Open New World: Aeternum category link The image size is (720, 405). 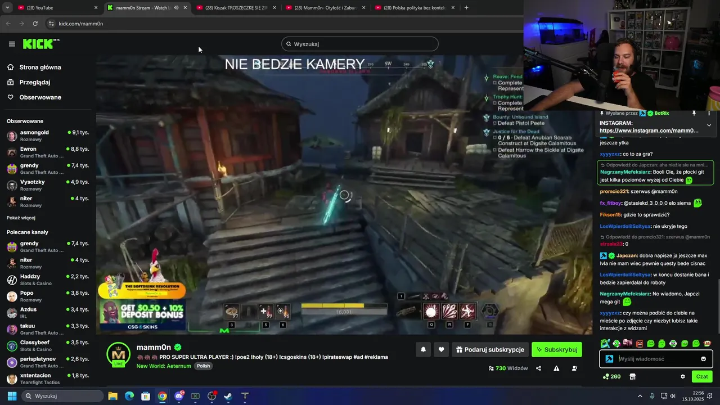[x=164, y=366]
